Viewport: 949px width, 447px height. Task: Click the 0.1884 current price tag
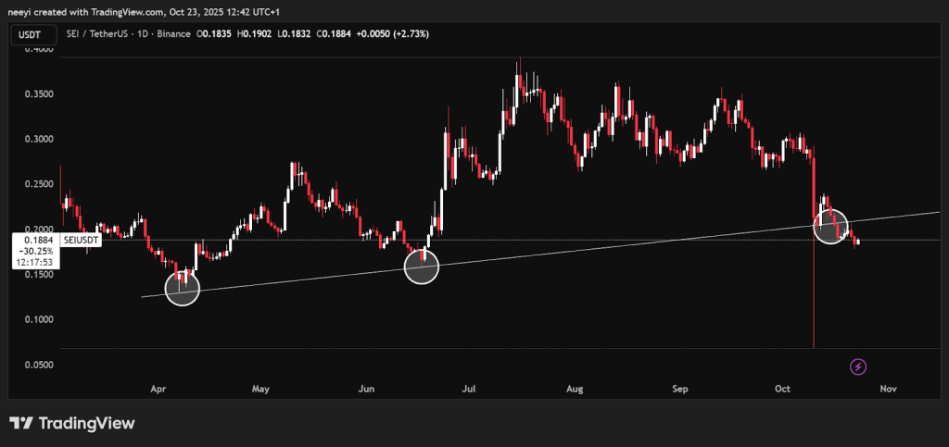click(x=33, y=239)
